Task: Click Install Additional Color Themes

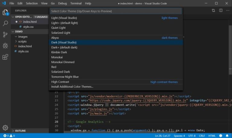Action: click(116, 87)
